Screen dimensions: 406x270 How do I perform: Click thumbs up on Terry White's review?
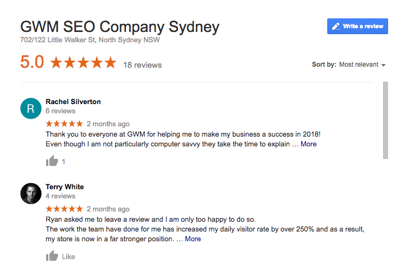tap(52, 256)
